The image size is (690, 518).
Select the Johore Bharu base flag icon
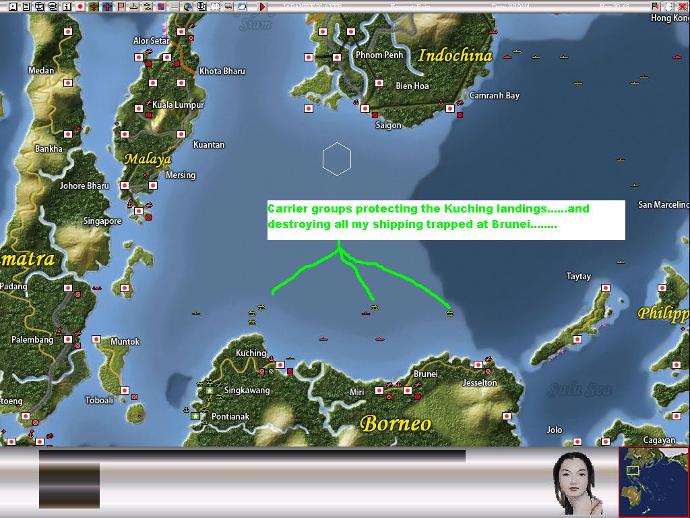coord(125,185)
